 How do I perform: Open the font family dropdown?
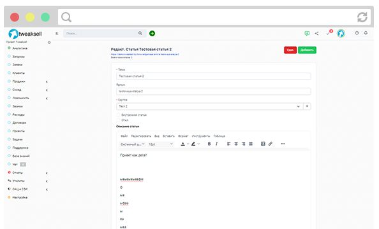(x=133, y=144)
